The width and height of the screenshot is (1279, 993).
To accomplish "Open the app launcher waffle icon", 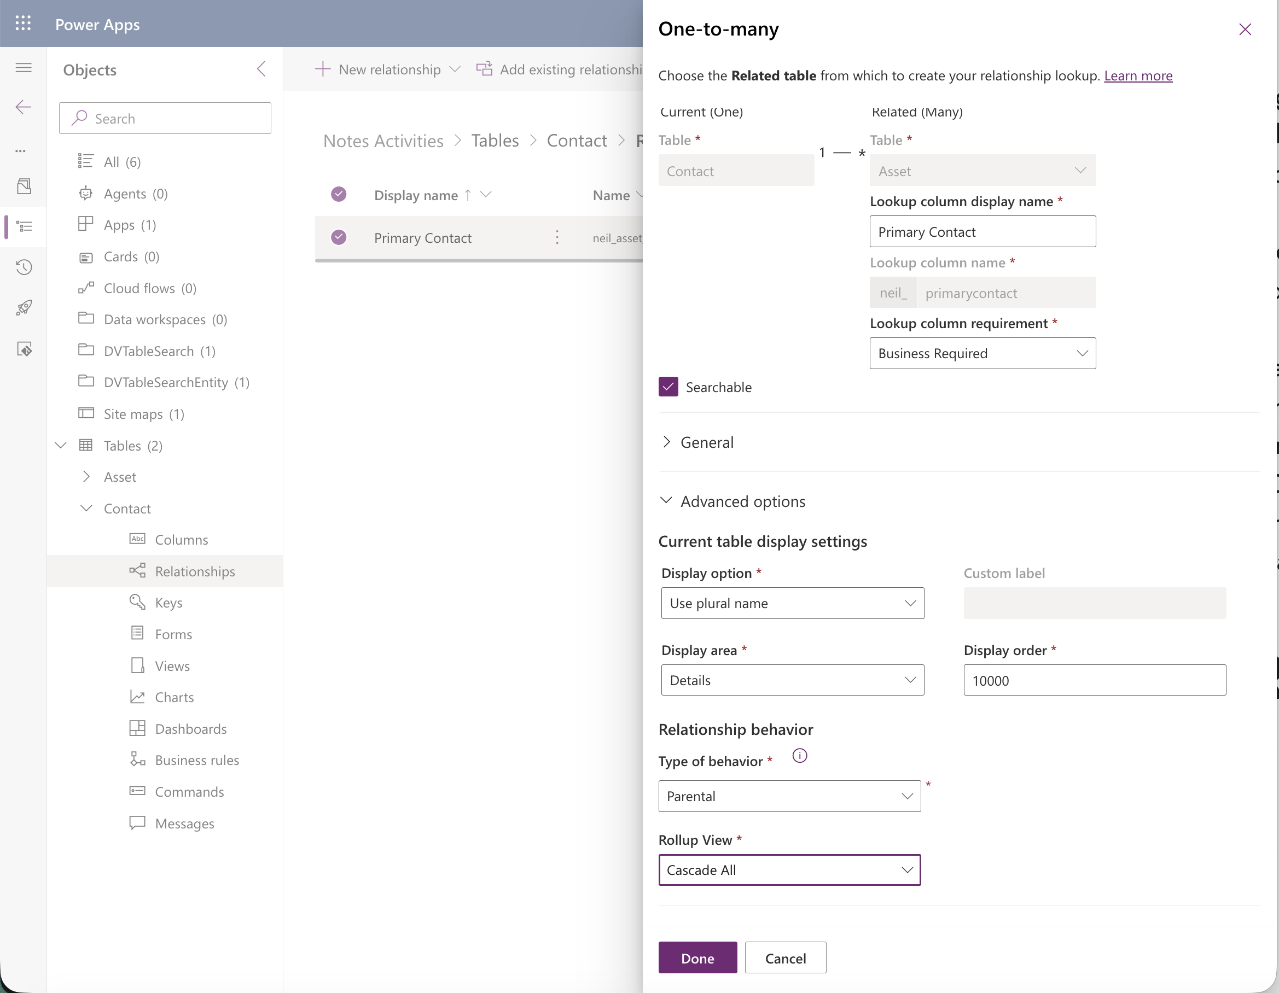I will pos(23,24).
